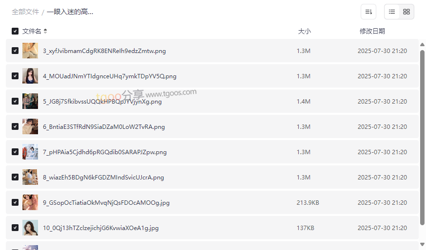Click the 大小 column header
Image resolution: width=426 pixels, height=250 pixels.
304,31
